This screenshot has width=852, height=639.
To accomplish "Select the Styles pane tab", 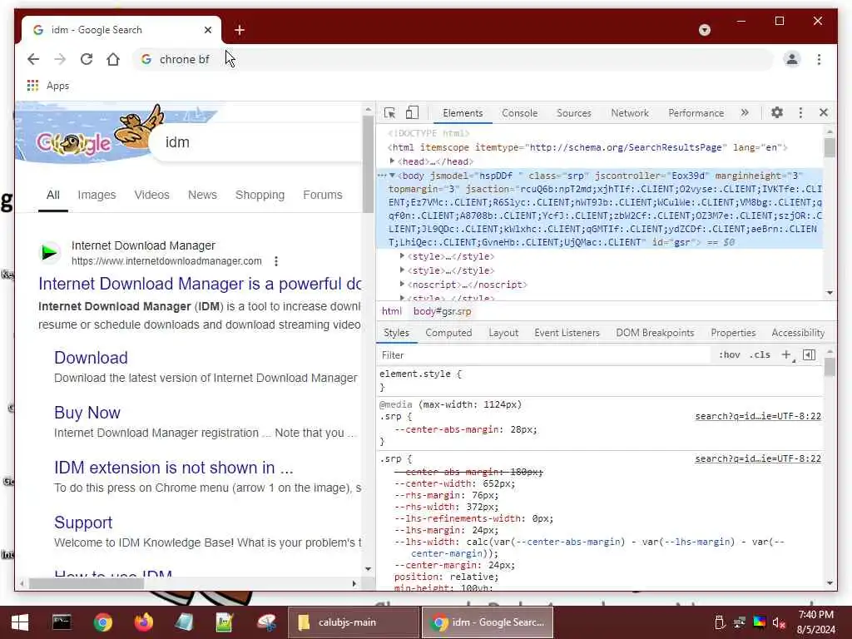I will [396, 333].
